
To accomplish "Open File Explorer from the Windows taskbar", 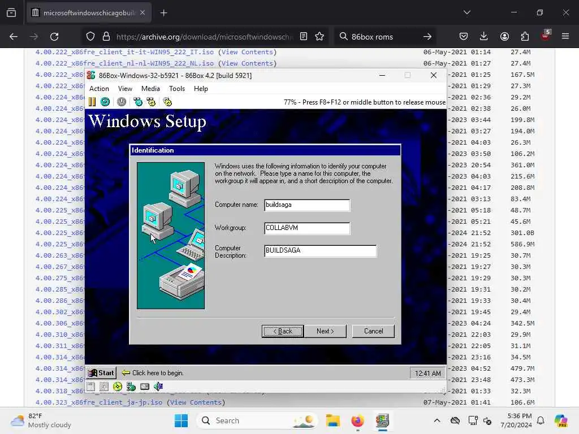I will tap(332, 420).
